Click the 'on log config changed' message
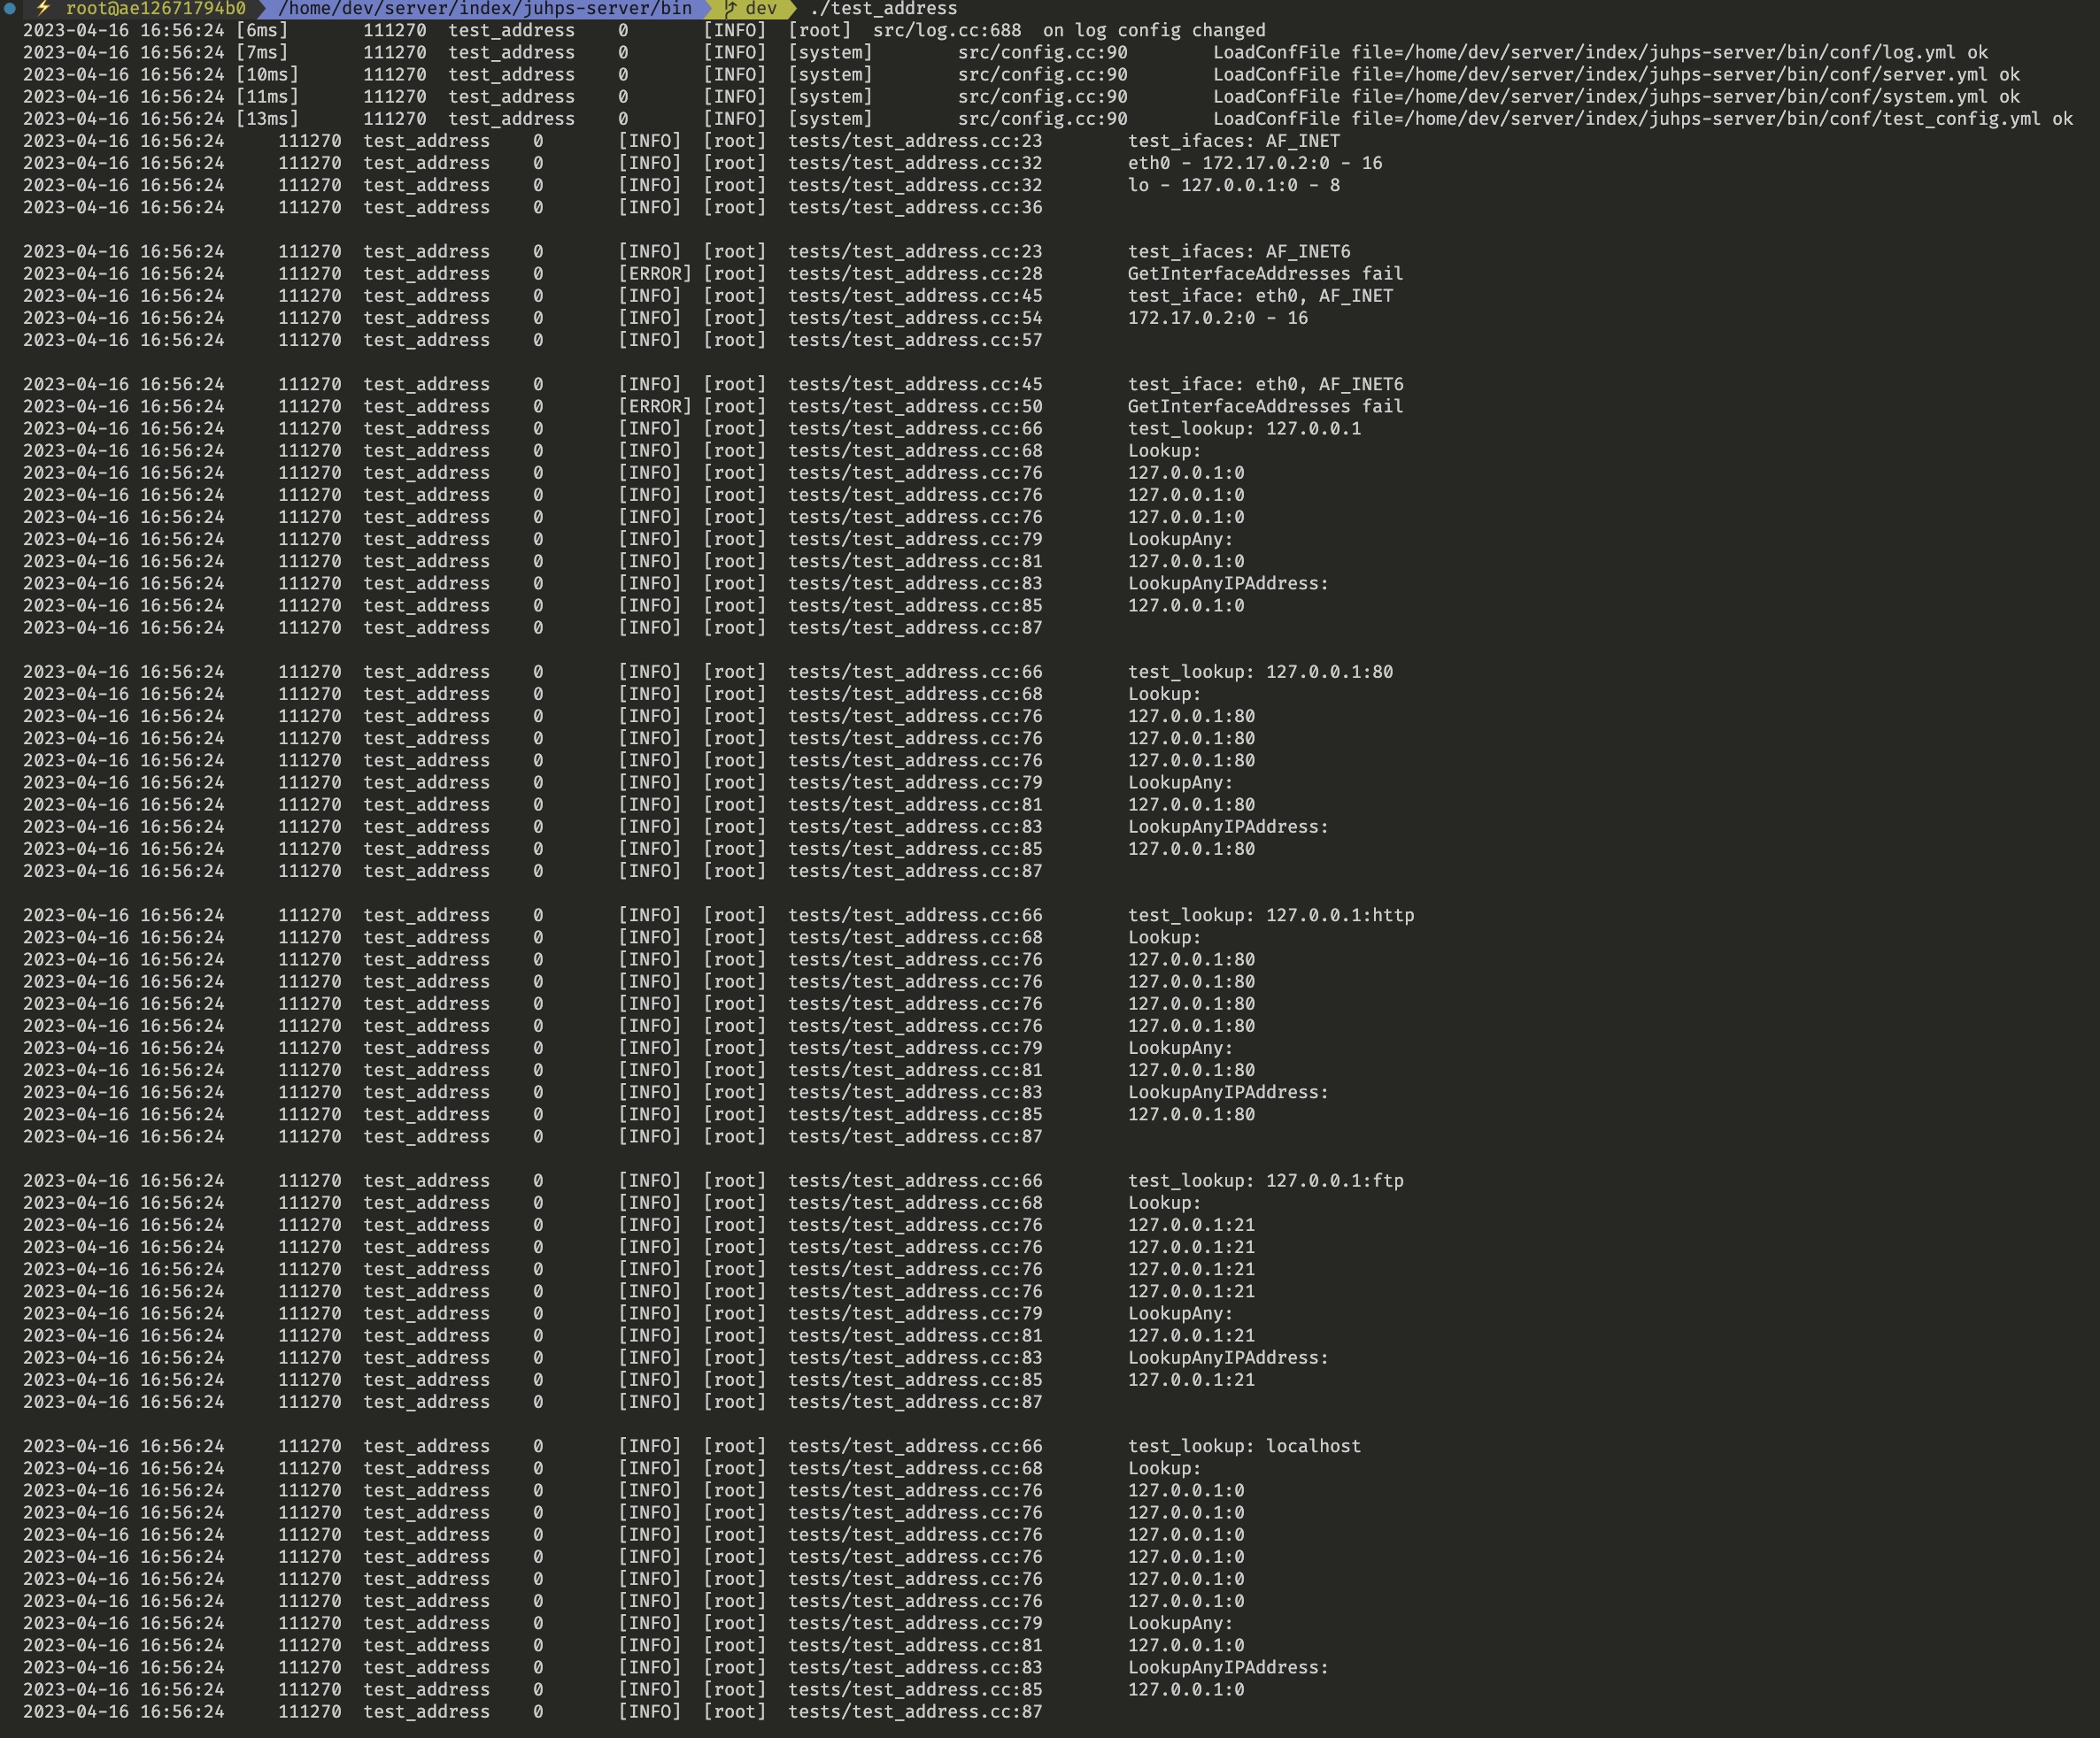 1154,31
